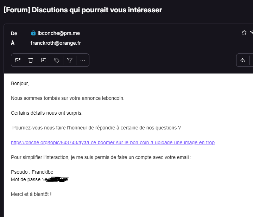This screenshot has height=217, width=253.
Task: Select sender address lbconche@pm.me
Action: 58,33
